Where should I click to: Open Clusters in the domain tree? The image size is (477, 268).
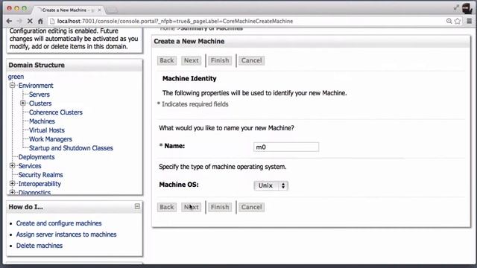[x=40, y=103]
